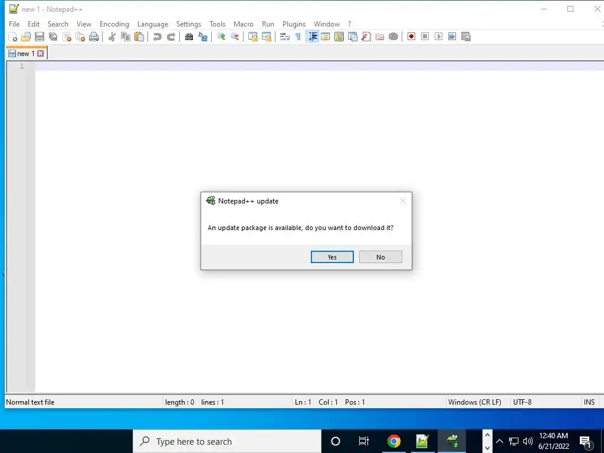Click the Cut scissors icon
Screen dimensions: 604x453
(112, 37)
